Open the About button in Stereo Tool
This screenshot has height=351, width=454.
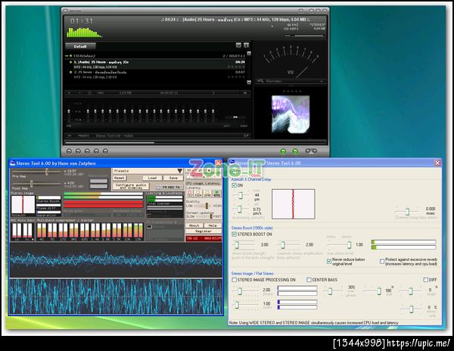coord(194,225)
